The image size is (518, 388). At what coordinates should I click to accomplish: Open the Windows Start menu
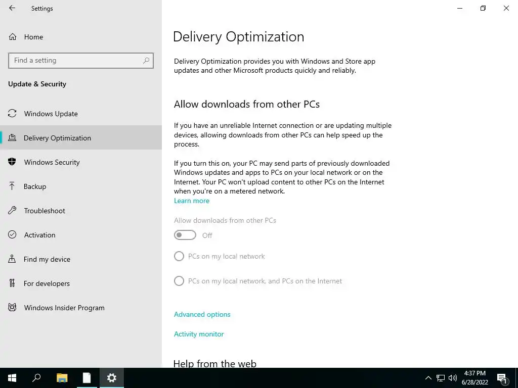[x=12, y=378]
